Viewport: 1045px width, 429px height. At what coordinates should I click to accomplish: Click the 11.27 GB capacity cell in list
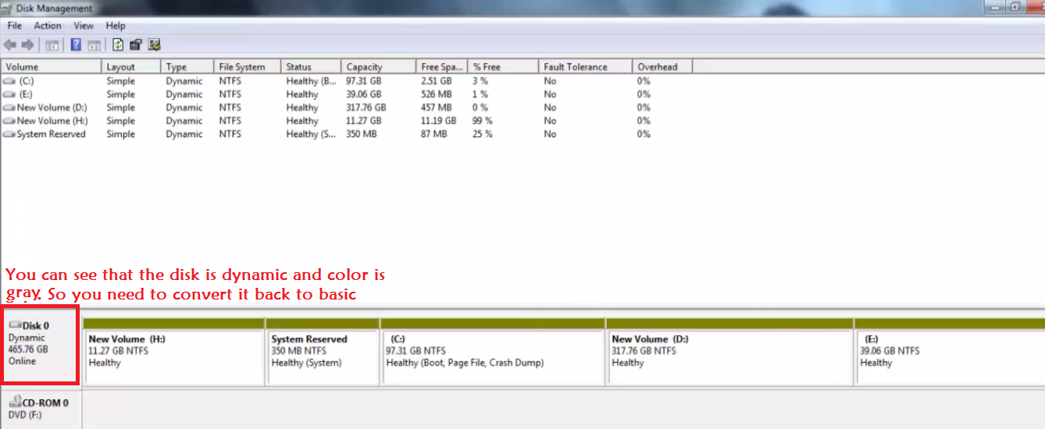tap(363, 121)
